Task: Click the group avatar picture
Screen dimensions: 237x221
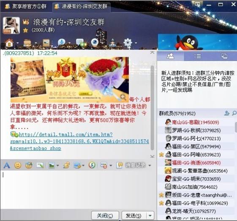Action: coord(11,25)
